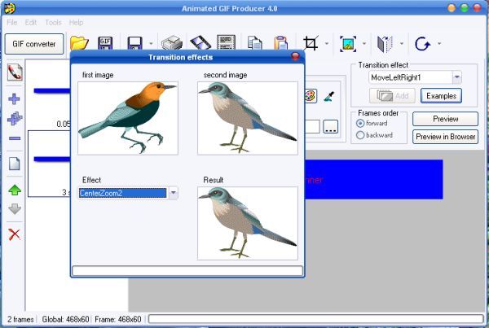Select the backward frames order radio
This screenshot has width=489, height=328.
pyautogui.click(x=360, y=135)
